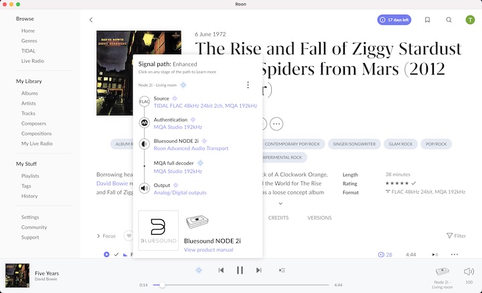The height and width of the screenshot is (293, 482).
Task: Open the VERSIONS tab
Action: click(x=319, y=218)
